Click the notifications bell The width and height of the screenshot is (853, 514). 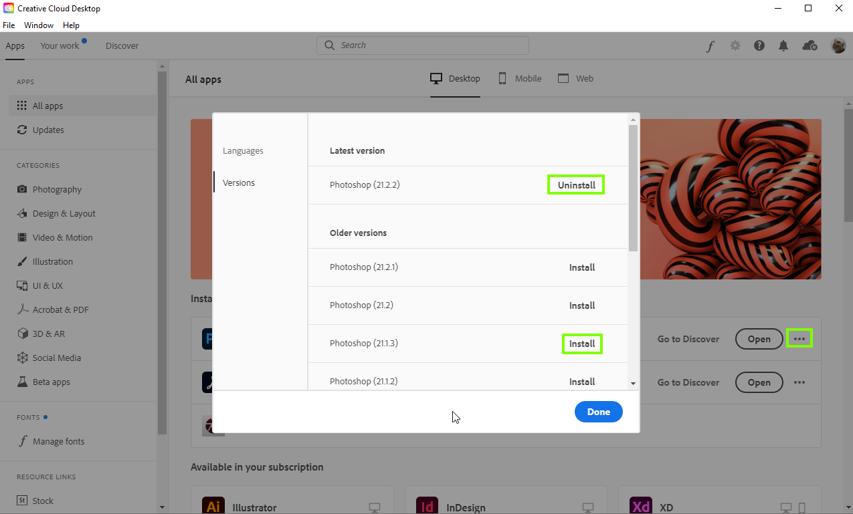(783, 45)
